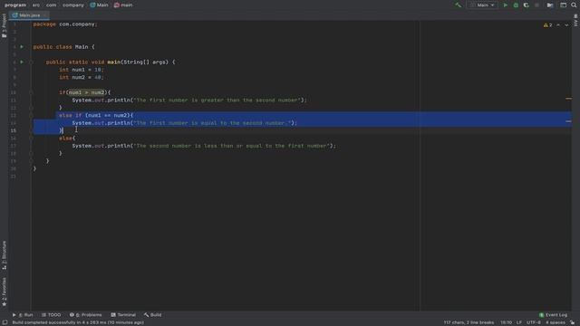Click the 'company' breadcrumb
Viewport: 580px width, 326px height.
point(73,5)
